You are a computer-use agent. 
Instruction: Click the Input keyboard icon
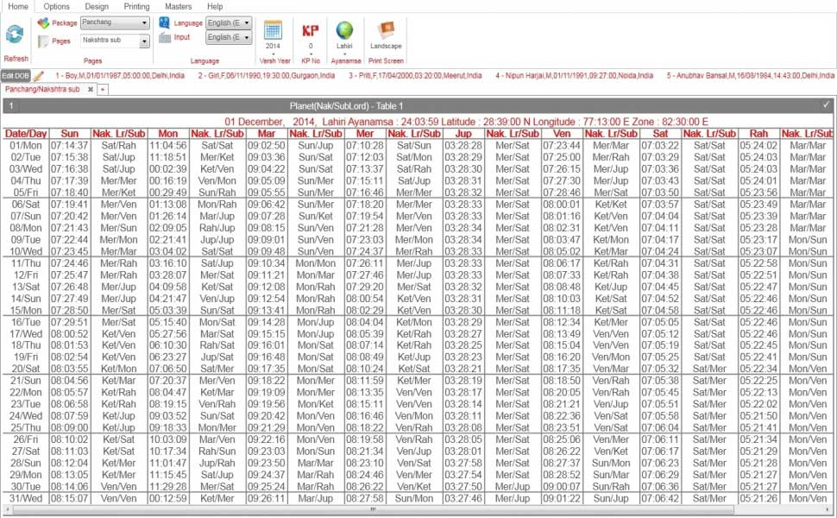tap(165, 37)
